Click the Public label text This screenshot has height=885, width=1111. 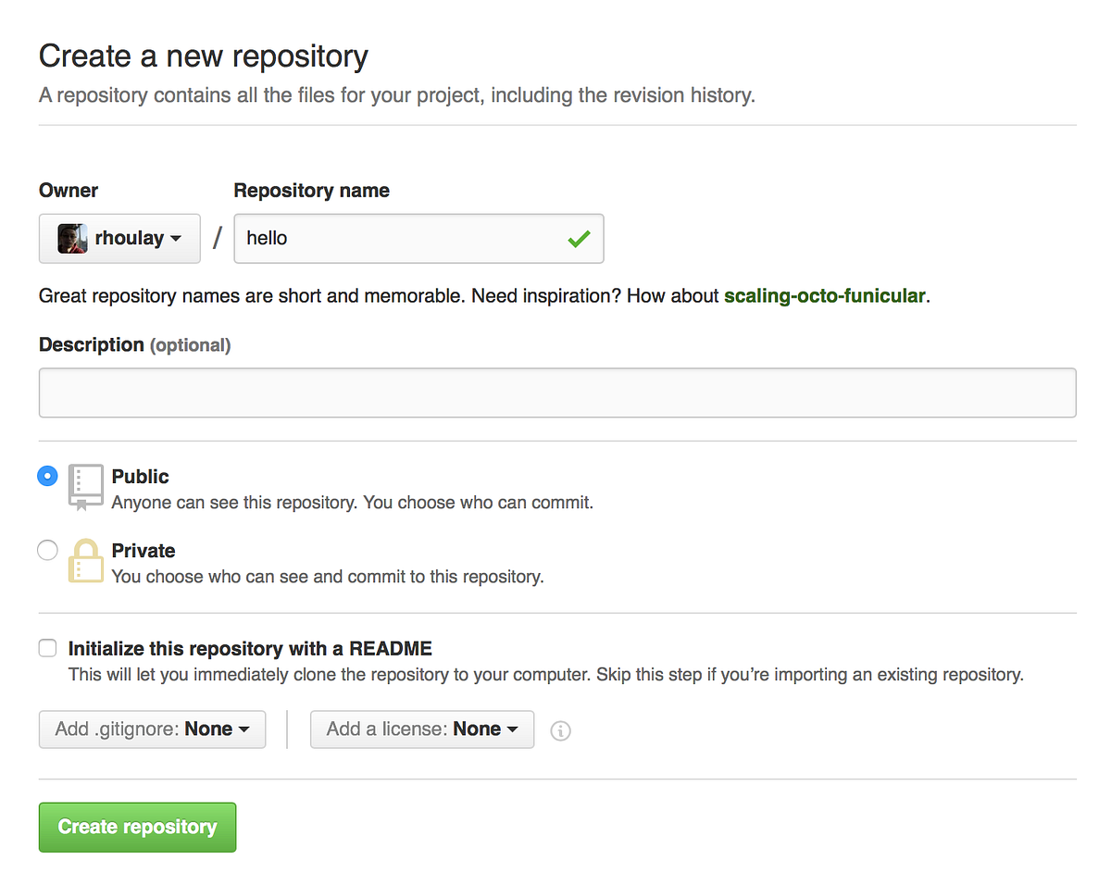(x=140, y=476)
